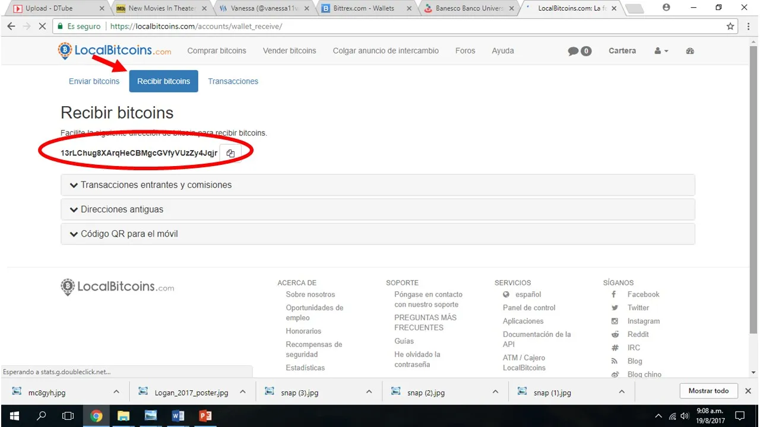Open the Chrome profile avatar icon
Screen dimensions: 760x427
click(666, 8)
